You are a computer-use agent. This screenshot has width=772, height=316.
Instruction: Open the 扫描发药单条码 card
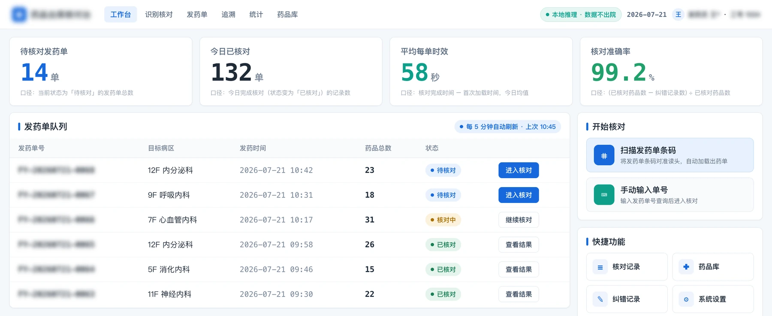[669, 155]
